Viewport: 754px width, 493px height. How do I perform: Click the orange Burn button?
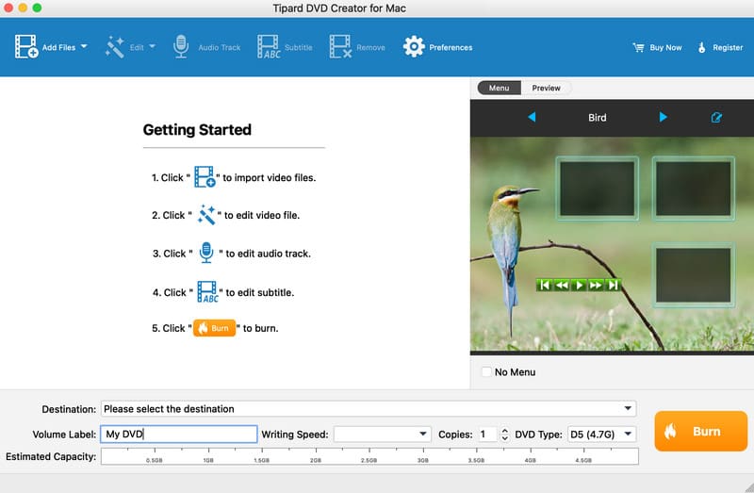tap(700, 431)
